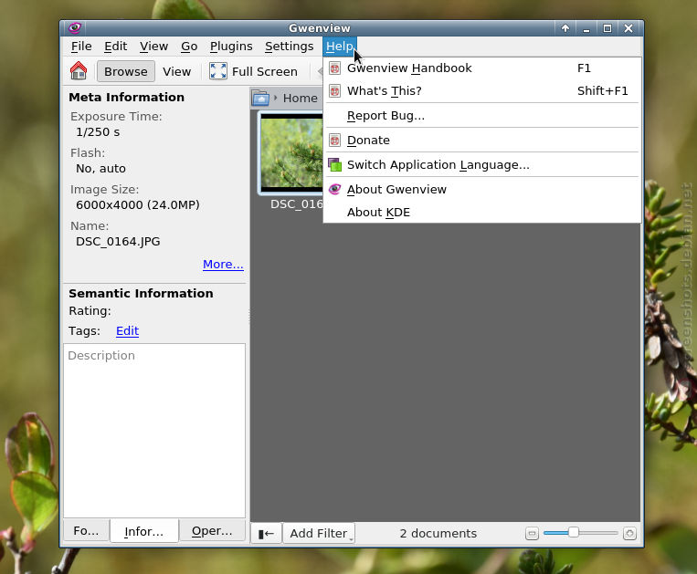Viewport: 697px width, 574px height.
Task: Click the folder icon in the Home breadcrumb
Action: coord(261,98)
